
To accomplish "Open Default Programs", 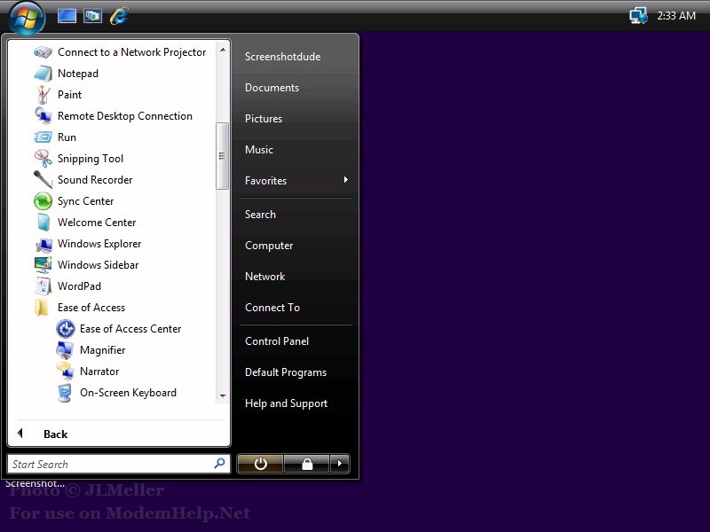I will (286, 372).
